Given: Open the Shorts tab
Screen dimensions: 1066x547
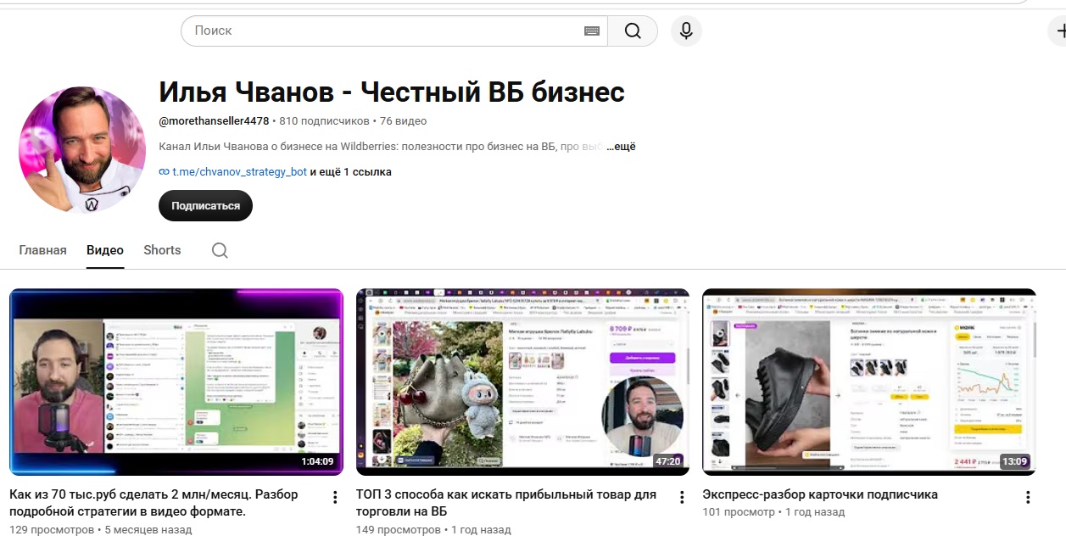Looking at the screenshot, I should 162,250.
